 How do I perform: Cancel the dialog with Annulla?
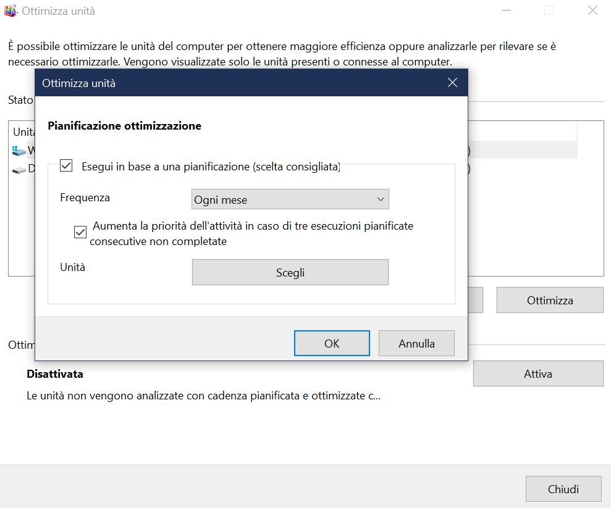(416, 343)
